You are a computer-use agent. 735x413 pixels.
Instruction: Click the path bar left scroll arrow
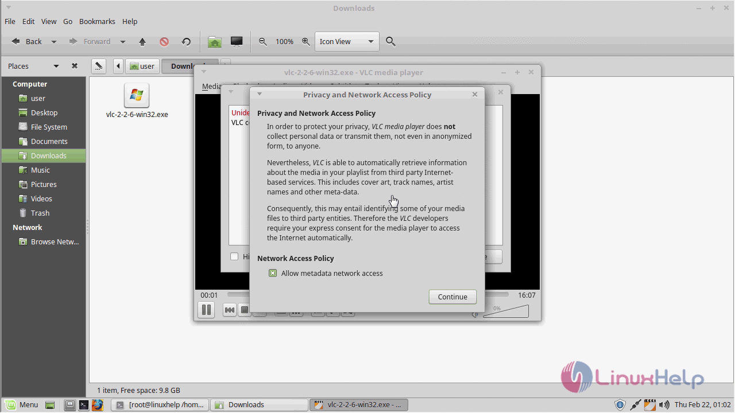(x=118, y=66)
